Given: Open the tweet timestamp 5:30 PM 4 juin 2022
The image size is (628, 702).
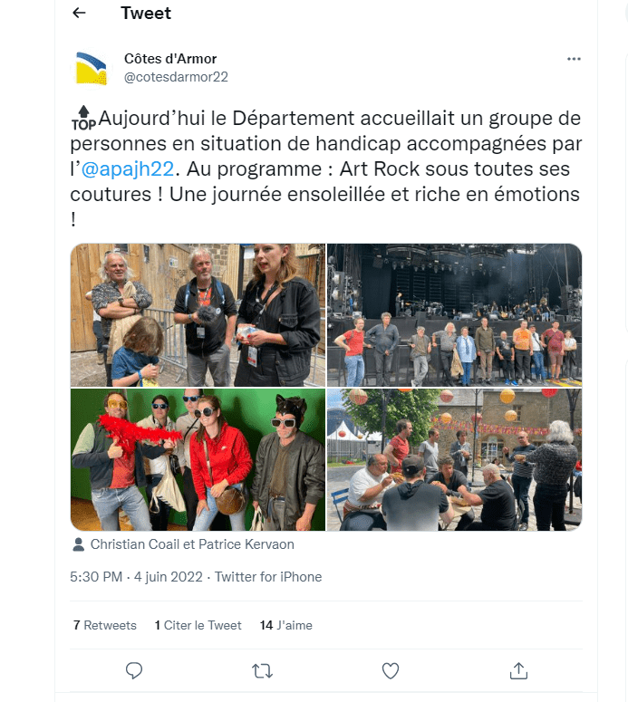Looking at the screenshot, I should tap(136, 577).
